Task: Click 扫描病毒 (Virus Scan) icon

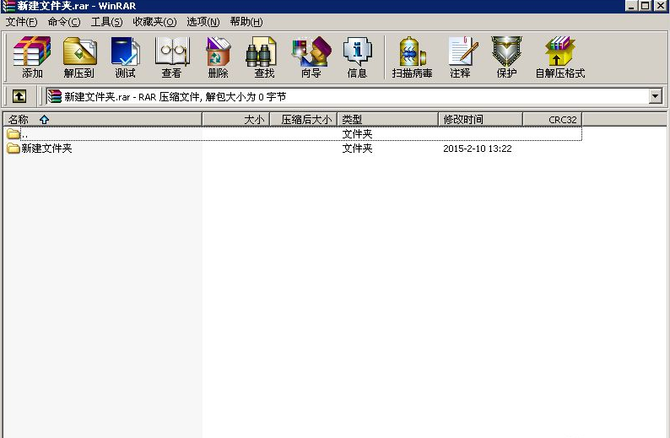Action: (412, 57)
